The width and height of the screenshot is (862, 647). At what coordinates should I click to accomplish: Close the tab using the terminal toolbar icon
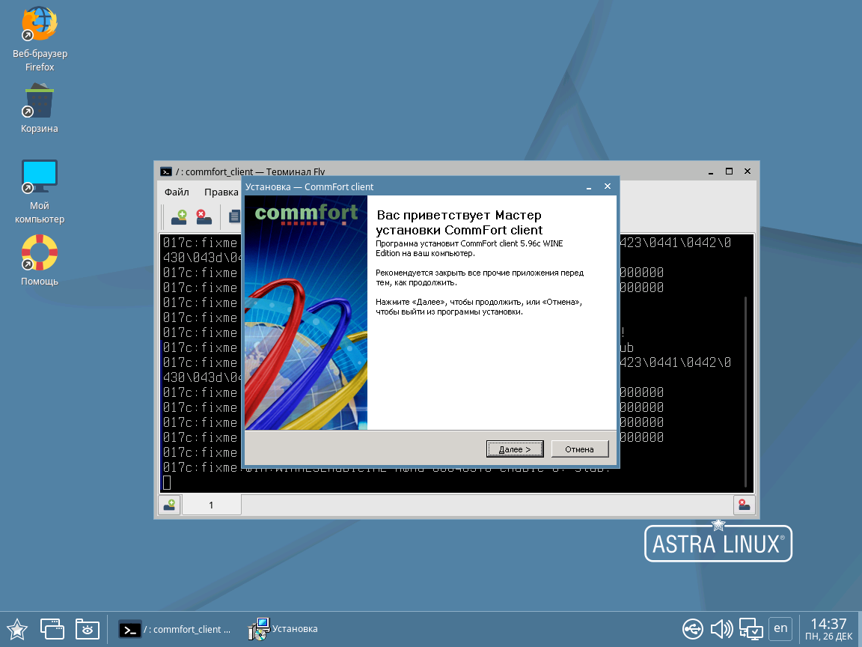click(204, 216)
